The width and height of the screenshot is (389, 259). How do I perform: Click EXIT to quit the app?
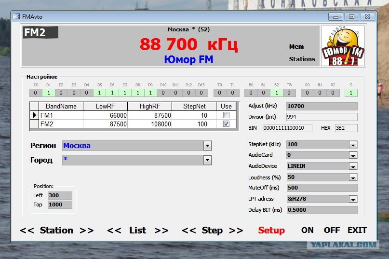(x=357, y=230)
